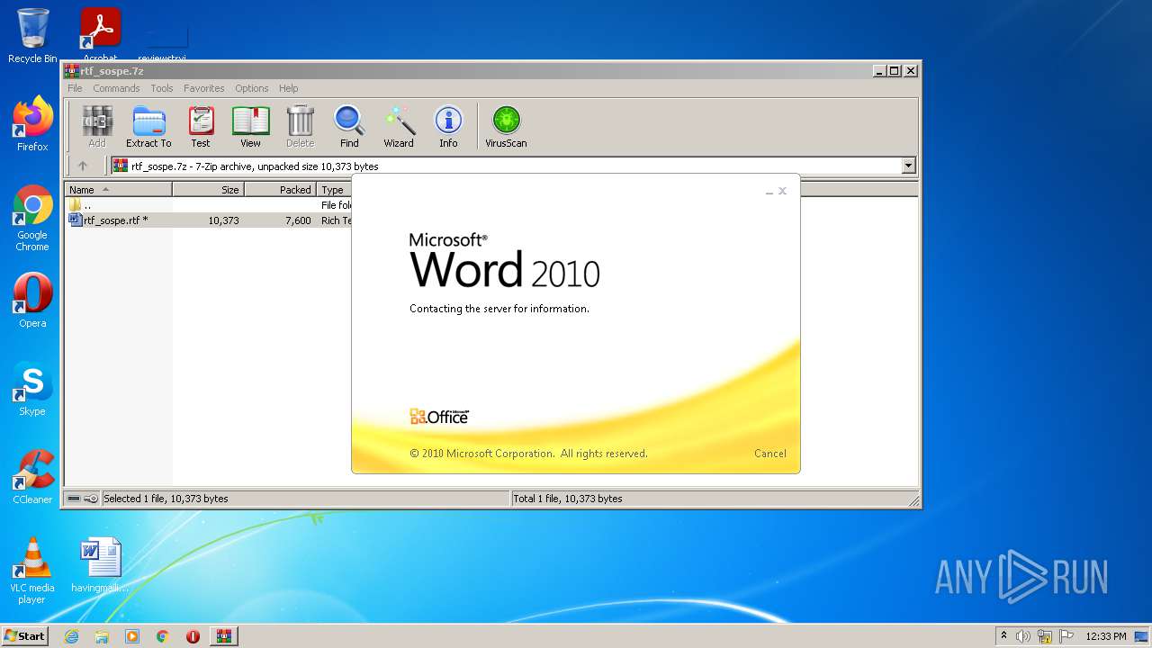The height and width of the screenshot is (648, 1152).
Task: Launch the Opera desktop shortcut
Action: pyautogui.click(x=32, y=301)
